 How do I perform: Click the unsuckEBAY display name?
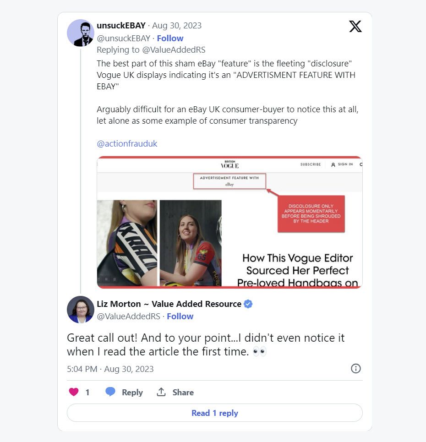(121, 25)
